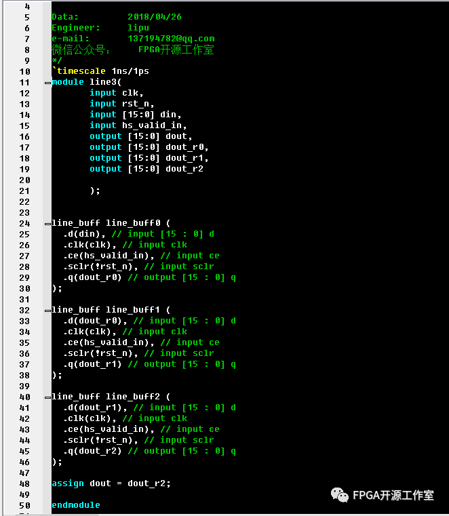Collapse the module line3 fold marker
Screen dimensions: 449x516
pos(47,83)
